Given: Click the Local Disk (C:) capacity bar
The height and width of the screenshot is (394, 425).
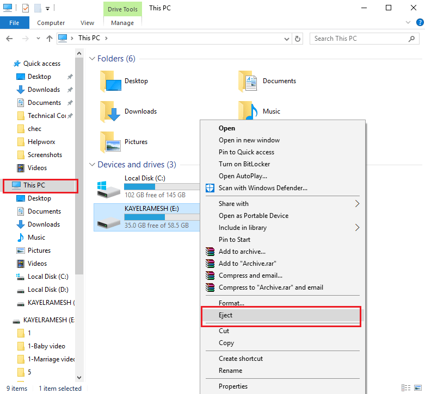Looking at the screenshot, I should pyautogui.click(x=162, y=187).
